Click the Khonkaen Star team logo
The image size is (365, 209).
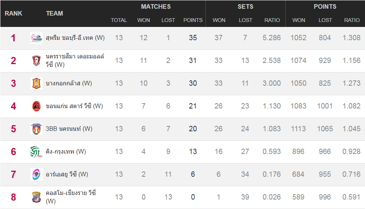[36, 106]
